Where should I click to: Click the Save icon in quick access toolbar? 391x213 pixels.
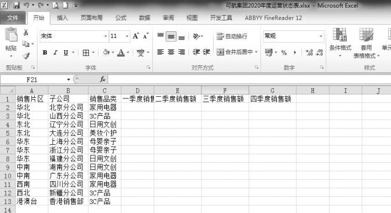pos(16,5)
